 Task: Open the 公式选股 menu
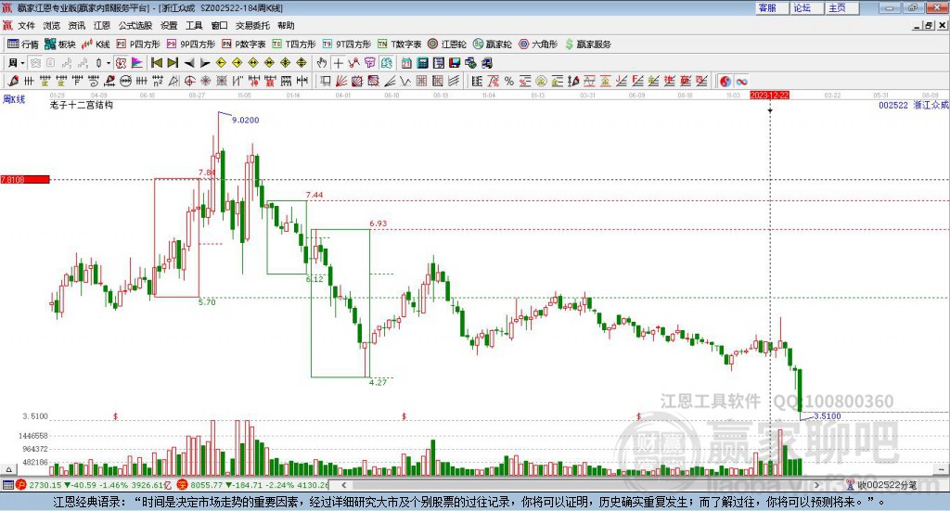pyautogui.click(x=135, y=25)
